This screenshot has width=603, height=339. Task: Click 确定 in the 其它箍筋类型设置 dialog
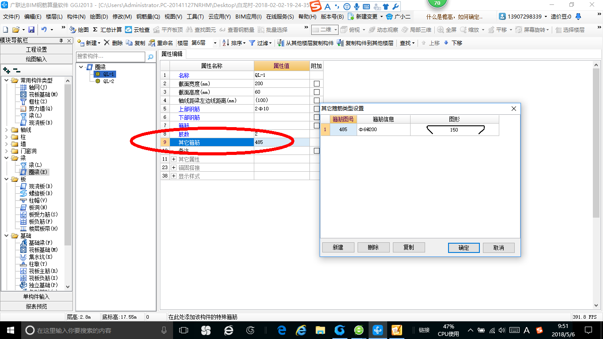pyautogui.click(x=464, y=248)
